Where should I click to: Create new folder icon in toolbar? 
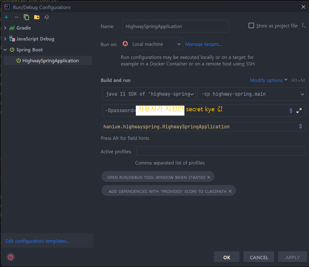click(x=37, y=17)
